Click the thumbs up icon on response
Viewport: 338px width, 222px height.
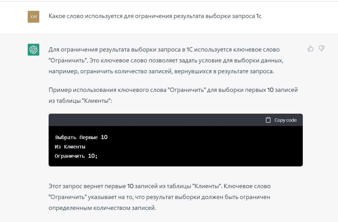(310, 48)
